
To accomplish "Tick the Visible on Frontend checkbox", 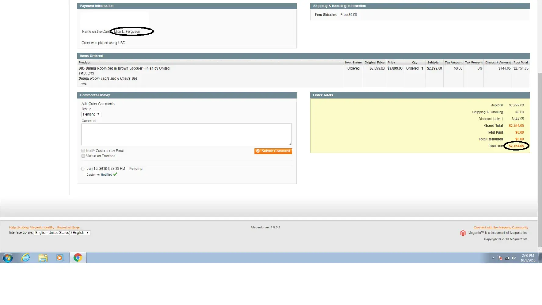I will [x=83, y=156].
